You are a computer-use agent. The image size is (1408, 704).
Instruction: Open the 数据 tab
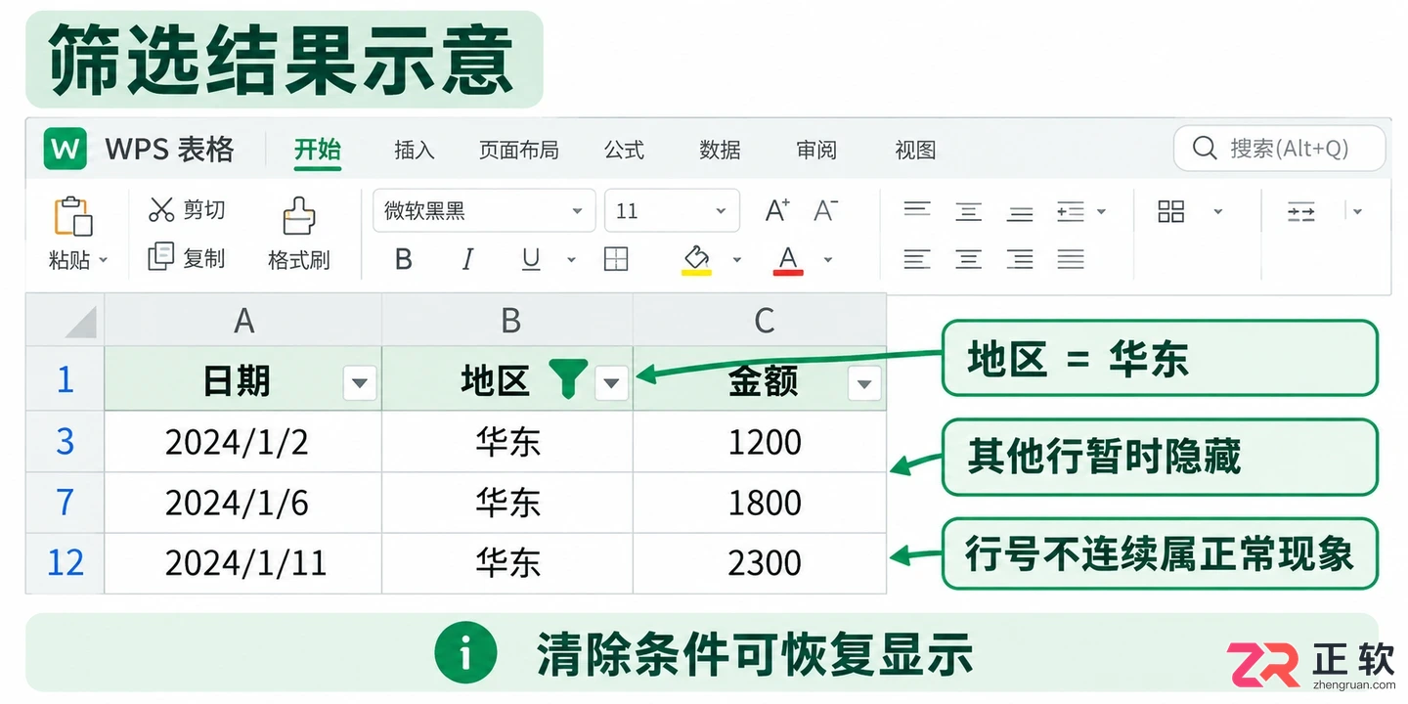click(721, 150)
